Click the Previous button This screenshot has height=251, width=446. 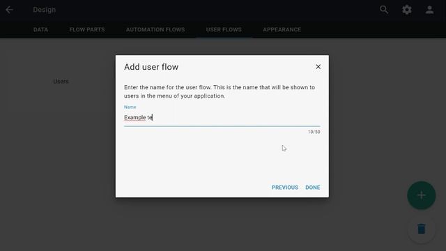[x=285, y=188]
